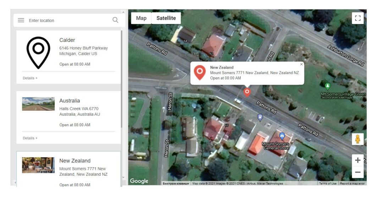Zoom in on the map
Viewport: 379px width, 205px height.
357,160
